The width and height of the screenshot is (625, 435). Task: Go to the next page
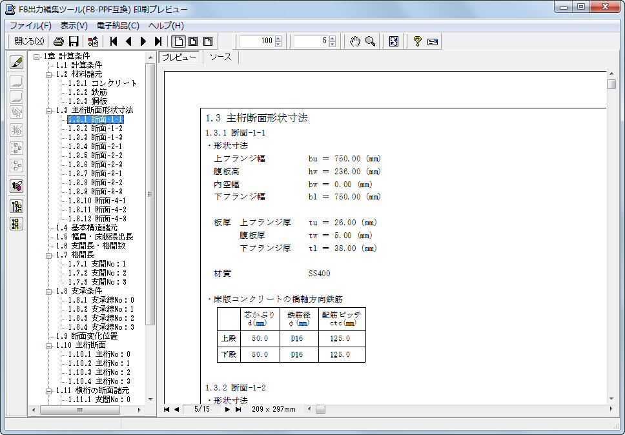tap(143, 41)
